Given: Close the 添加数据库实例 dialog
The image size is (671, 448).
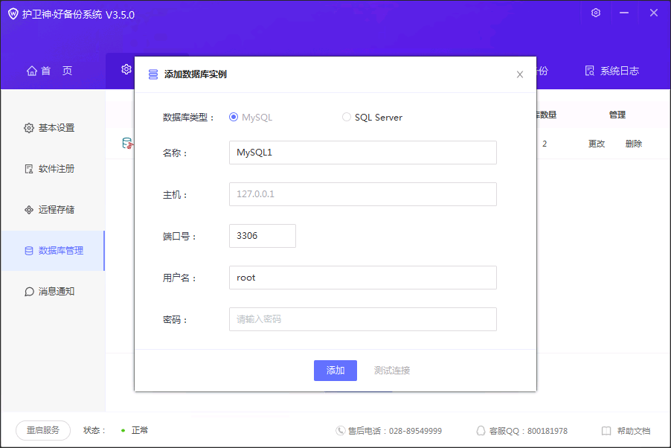Looking at the screenshot, I should click(x=520, y=74).
